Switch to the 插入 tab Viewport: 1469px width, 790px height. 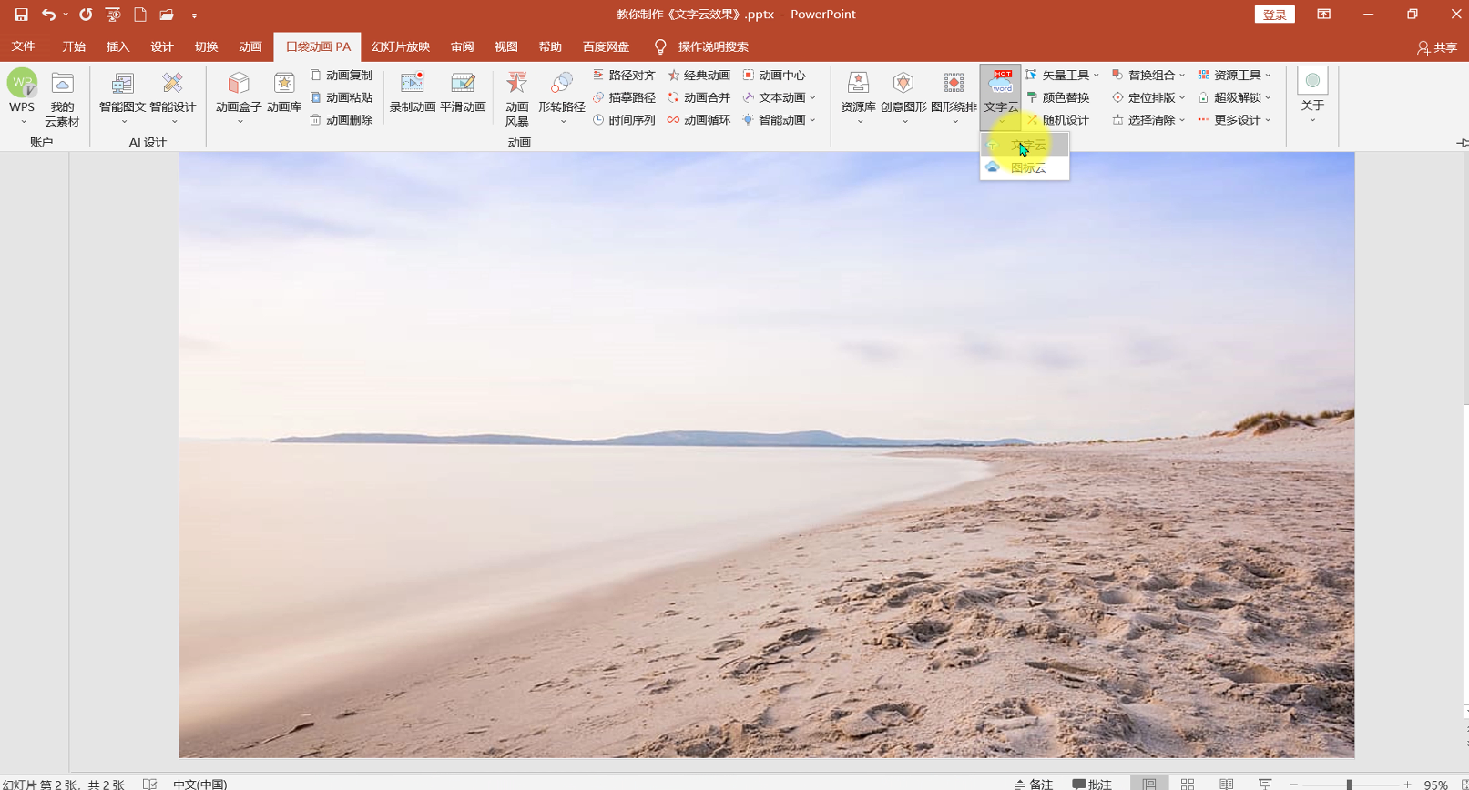coord(117,46)
